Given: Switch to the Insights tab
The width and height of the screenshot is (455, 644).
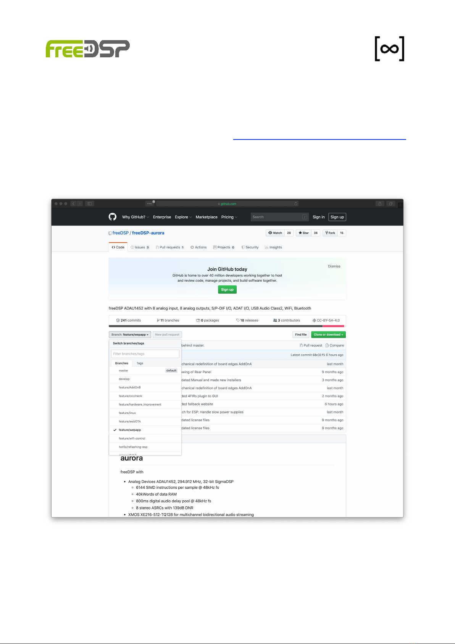Looking at the screenshot, I should click(x=273, y=247).
